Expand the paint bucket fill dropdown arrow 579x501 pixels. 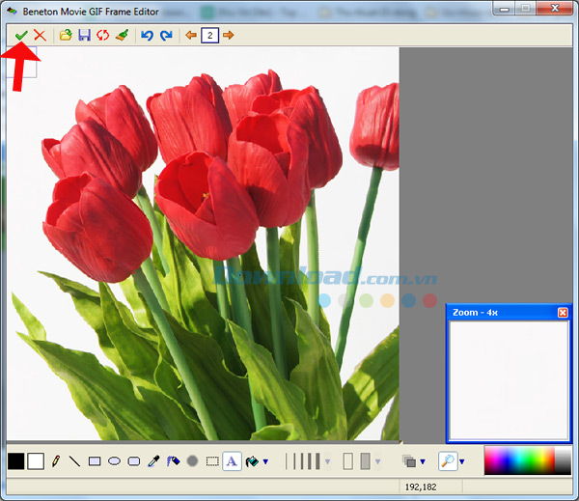263,462
